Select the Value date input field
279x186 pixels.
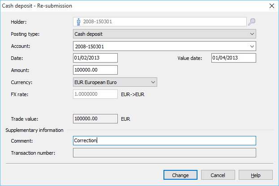tap(233, 58)
